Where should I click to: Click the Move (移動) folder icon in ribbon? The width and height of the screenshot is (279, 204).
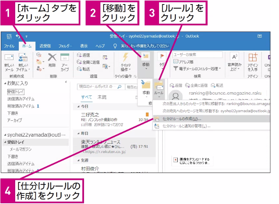click(x=146, y=56)
